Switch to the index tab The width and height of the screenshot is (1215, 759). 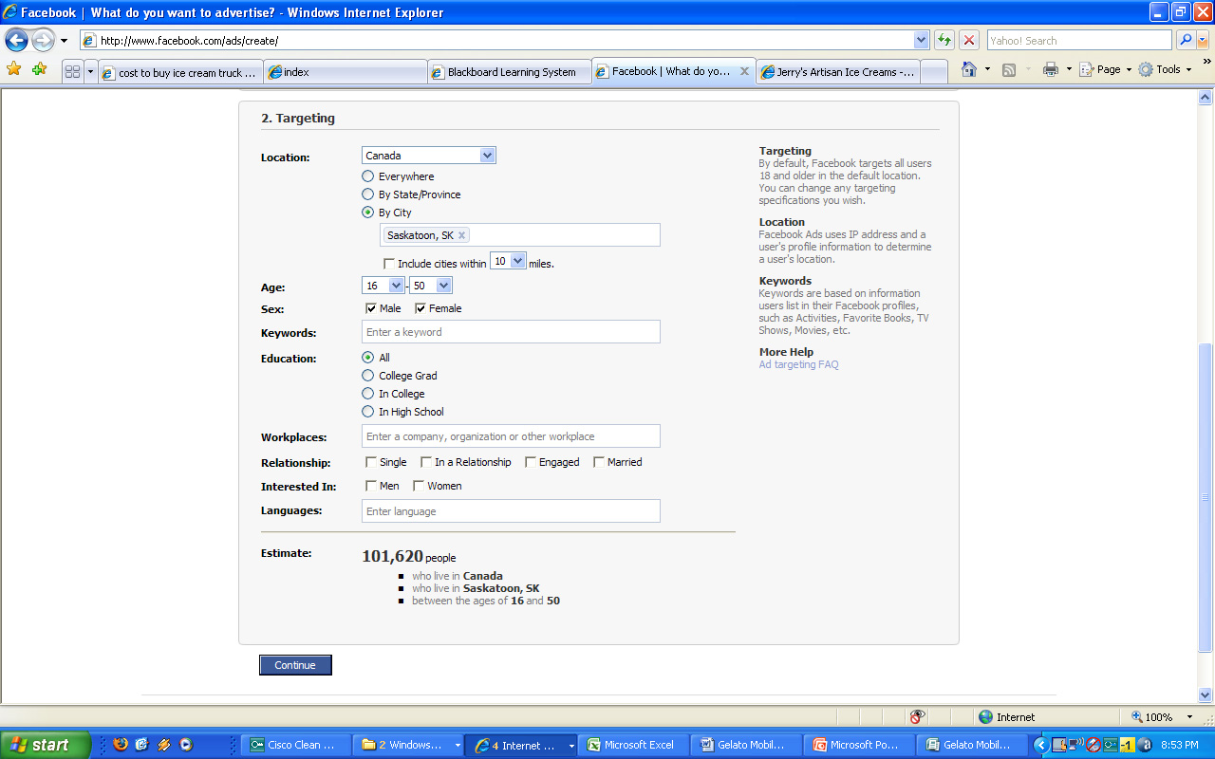coord(346,72)
